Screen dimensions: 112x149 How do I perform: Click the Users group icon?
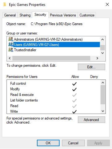click(11, 45)
